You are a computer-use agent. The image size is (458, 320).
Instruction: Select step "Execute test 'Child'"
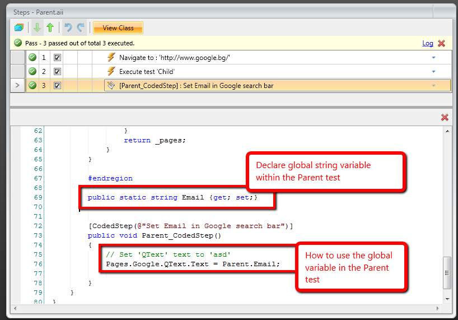pos(147,72)
